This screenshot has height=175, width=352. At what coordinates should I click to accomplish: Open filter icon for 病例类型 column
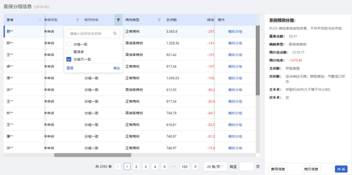tap(159, 20)
